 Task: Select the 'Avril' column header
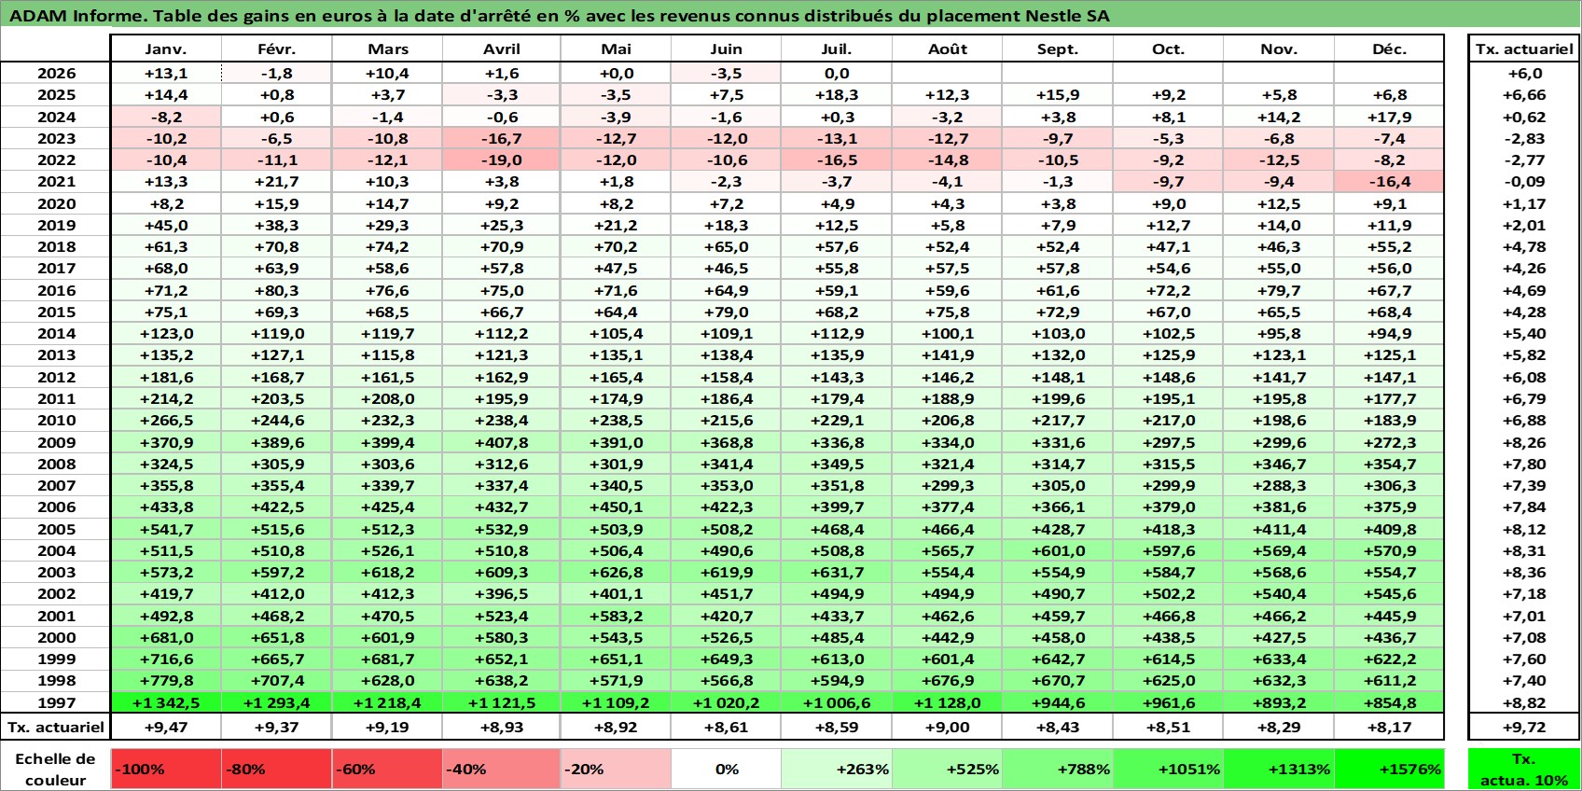(x=502, y=49)
